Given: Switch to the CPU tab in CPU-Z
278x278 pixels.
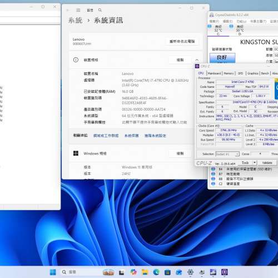Looking at the screenshot, I should pos(201,73).
